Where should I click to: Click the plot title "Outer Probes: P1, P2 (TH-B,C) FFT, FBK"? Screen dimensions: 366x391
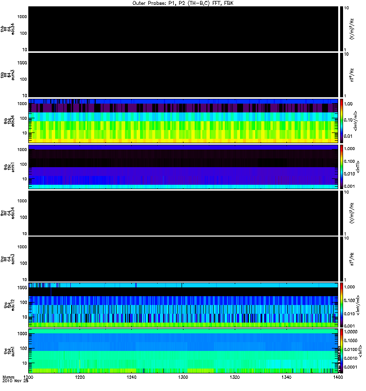point(183,3)
